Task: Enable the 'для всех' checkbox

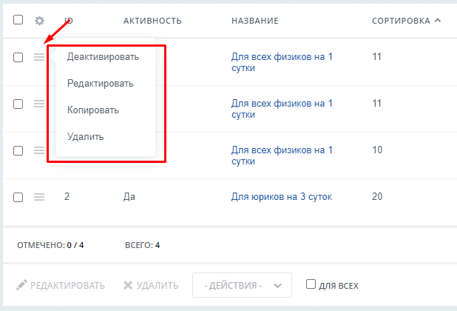Action: [311, 284]
